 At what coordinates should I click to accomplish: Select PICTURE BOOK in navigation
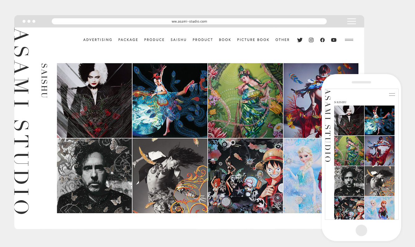(253, 40)
